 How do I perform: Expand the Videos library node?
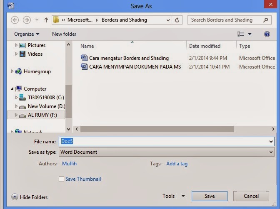pos(16,54)
